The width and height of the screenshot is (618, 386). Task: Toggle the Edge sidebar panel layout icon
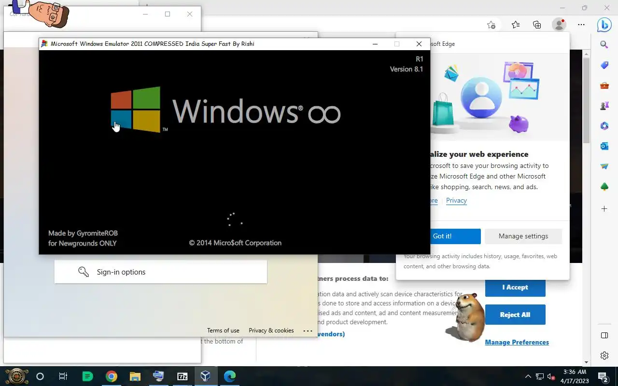[604, 335]
